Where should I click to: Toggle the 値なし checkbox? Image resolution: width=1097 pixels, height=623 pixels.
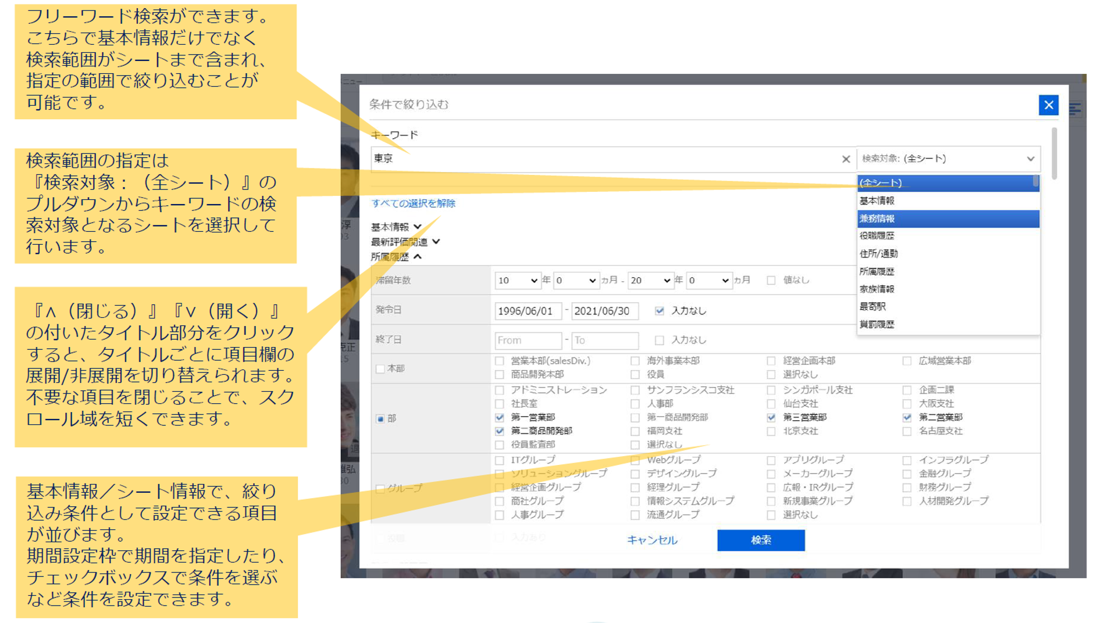[x=771, y=280]
